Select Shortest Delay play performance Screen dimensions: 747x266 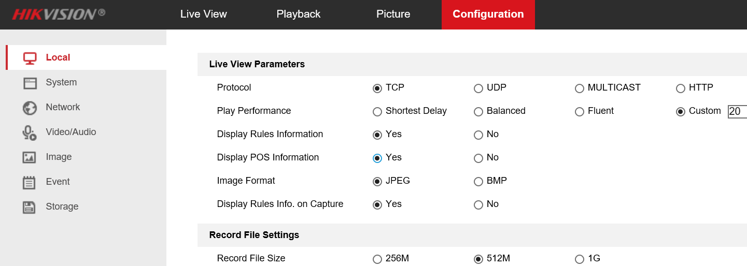pos(377,112)
